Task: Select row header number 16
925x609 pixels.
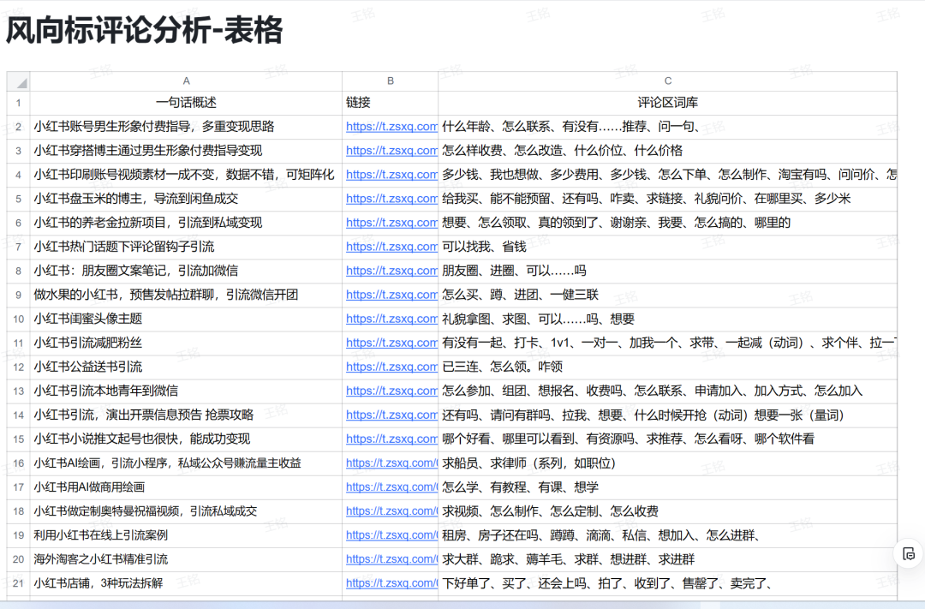Action: point(18,463)
